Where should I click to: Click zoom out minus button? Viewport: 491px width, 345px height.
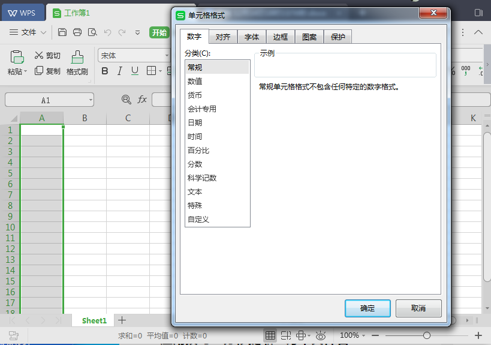[375, 335]
